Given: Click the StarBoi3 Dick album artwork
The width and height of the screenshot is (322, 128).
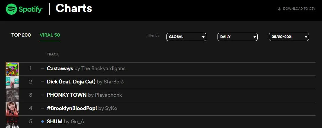Looking at the screenshot, I should pyautogui.click(x=12, y=82).
